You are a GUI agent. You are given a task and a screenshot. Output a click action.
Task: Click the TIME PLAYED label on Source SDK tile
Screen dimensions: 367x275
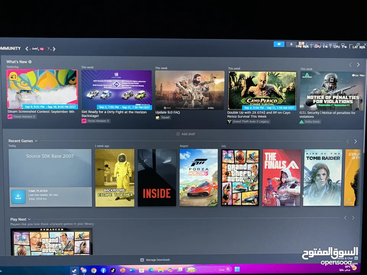[x=38, y=191]
